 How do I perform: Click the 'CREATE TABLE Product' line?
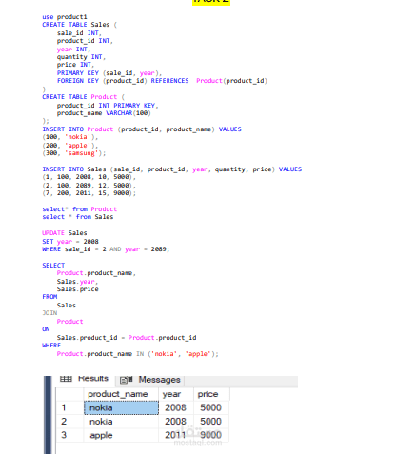[84, 97]
